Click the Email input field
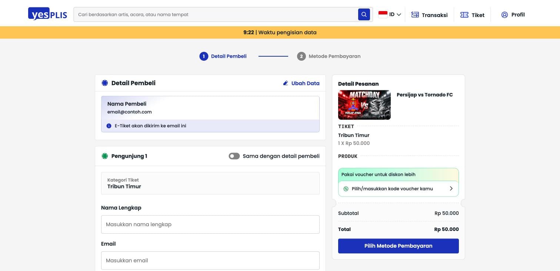Viewport: 560px width, 271px height. 210,261
